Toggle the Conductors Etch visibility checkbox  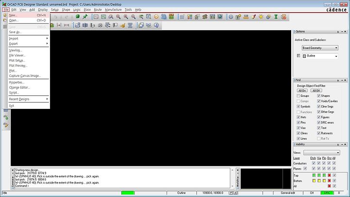(x=314, y=163)
